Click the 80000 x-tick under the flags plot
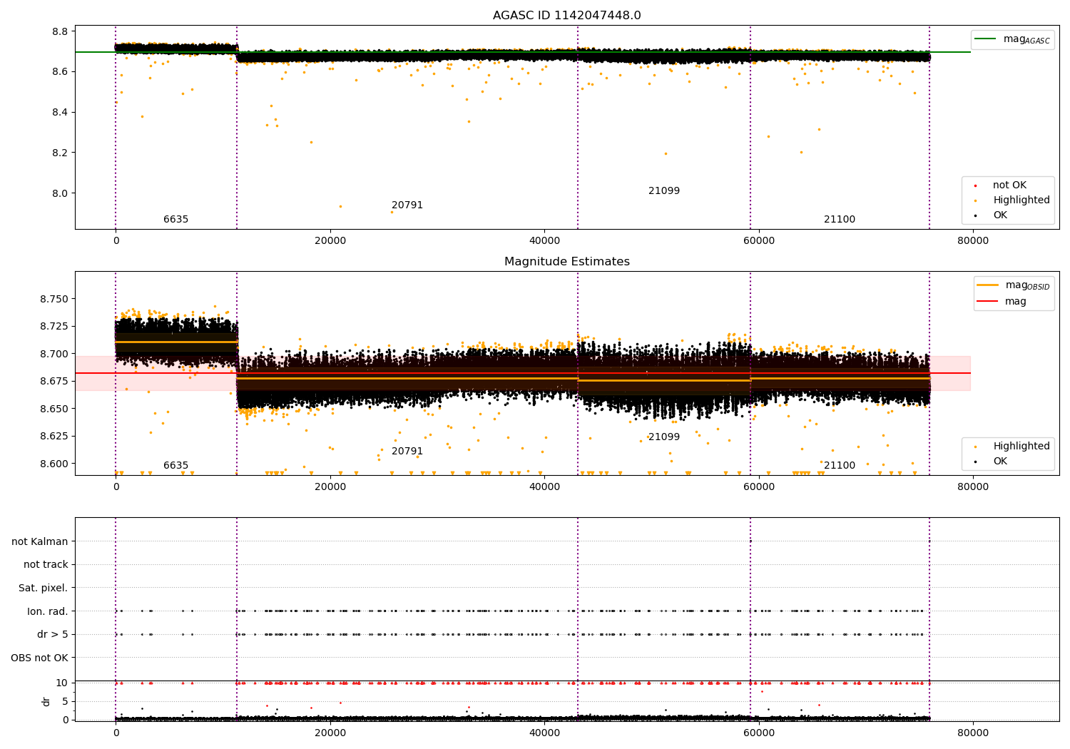This screenshot has width=1070, height=749. click(973, 733)
